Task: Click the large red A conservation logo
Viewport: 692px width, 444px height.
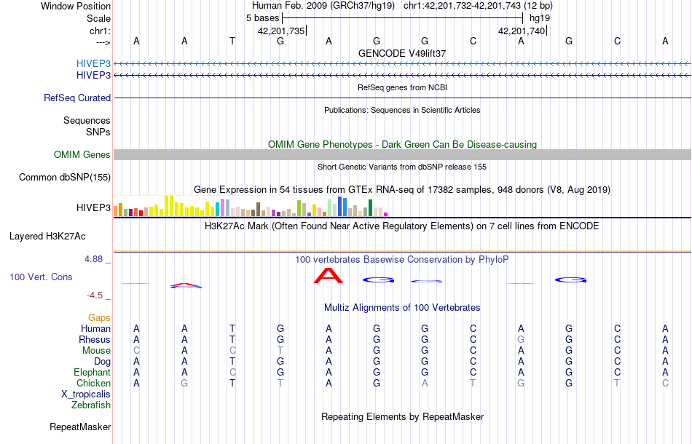Action: [x=328, y=276]
